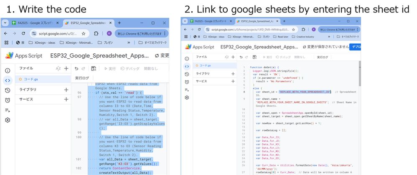Undo edit in 'Link to google sheets' toolbar
This screenshot has width=417, height=175.
(x=241, y=57)
